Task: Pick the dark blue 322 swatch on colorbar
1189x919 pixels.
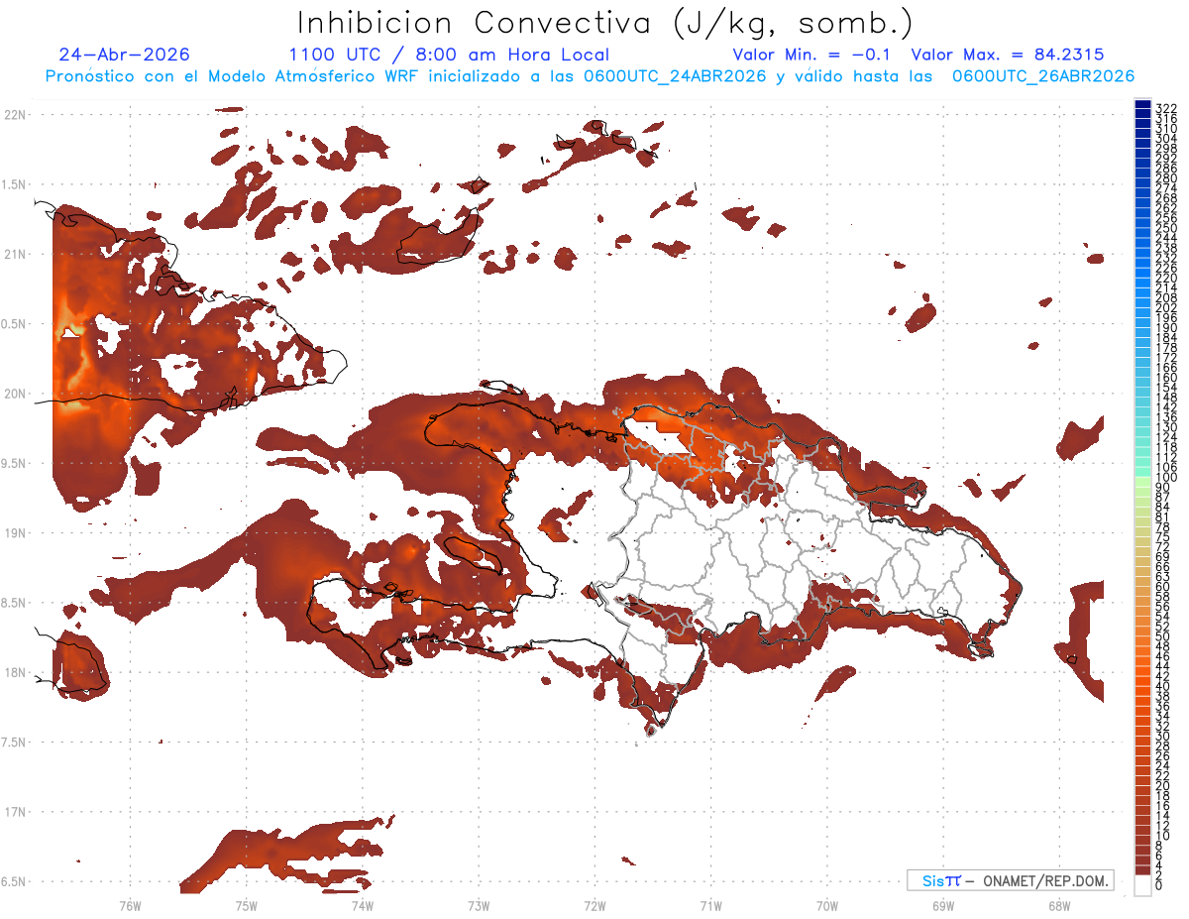Action: (1142, 106)
